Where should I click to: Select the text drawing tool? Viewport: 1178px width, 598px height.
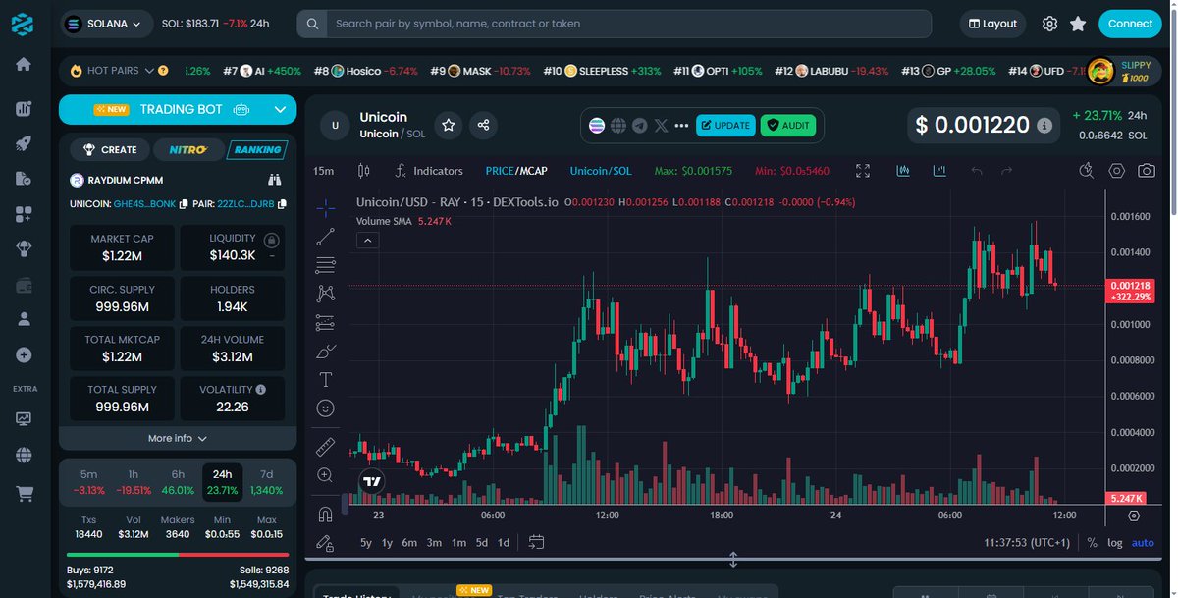click(326, 379)
